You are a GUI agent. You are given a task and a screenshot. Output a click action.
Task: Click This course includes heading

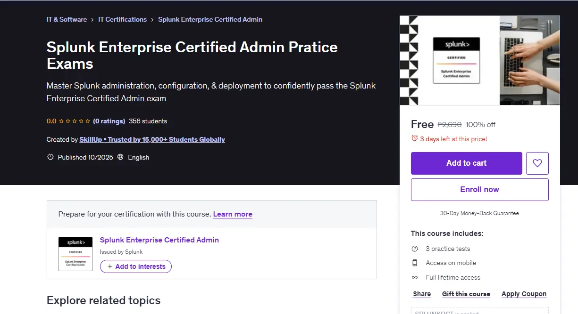pyautogui.click(x=447, y=233)
